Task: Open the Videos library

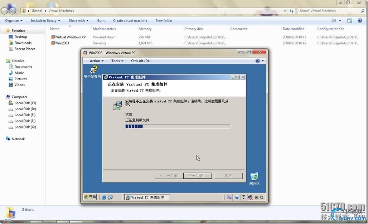Action: coord(17,85)
